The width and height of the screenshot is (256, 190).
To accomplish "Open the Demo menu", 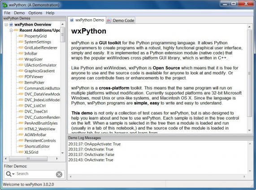I will (19, 13).
